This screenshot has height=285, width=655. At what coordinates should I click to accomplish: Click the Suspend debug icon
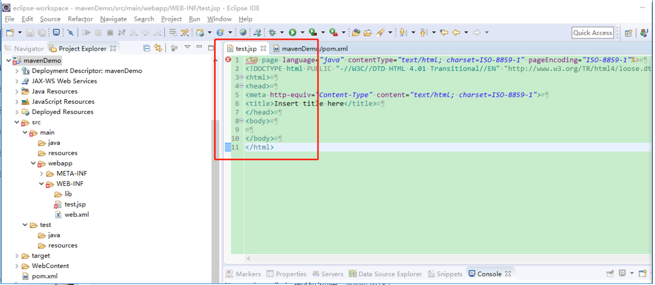click(x=99, y=32)
